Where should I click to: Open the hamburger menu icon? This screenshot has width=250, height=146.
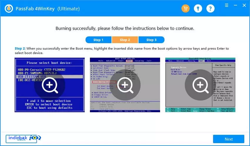coord(226,5)
